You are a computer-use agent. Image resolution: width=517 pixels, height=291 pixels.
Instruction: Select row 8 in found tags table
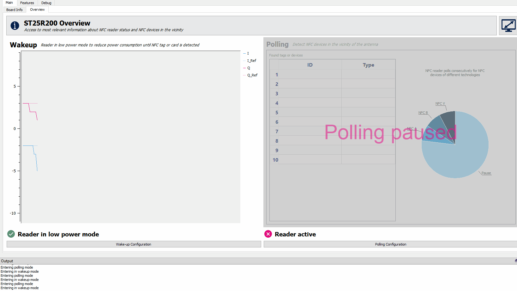point(333,141)
